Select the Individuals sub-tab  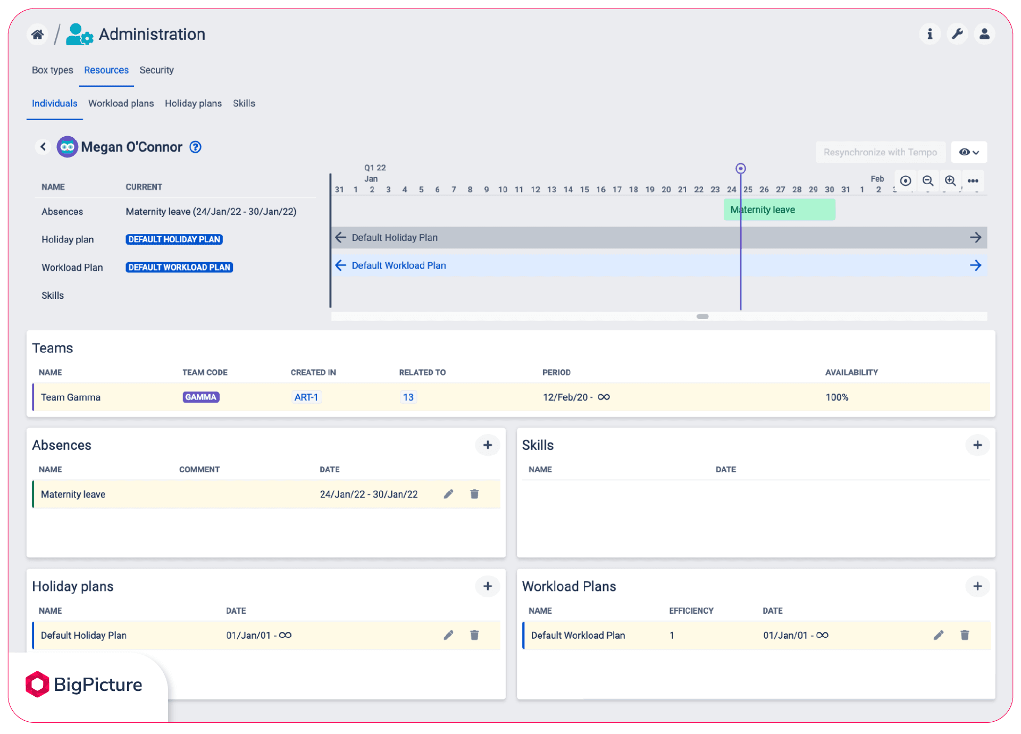[x=54, y=103]
